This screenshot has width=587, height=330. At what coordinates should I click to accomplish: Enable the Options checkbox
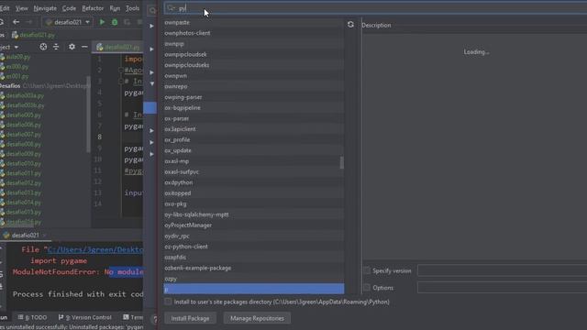pyautogui.click(x=367, y=288)
